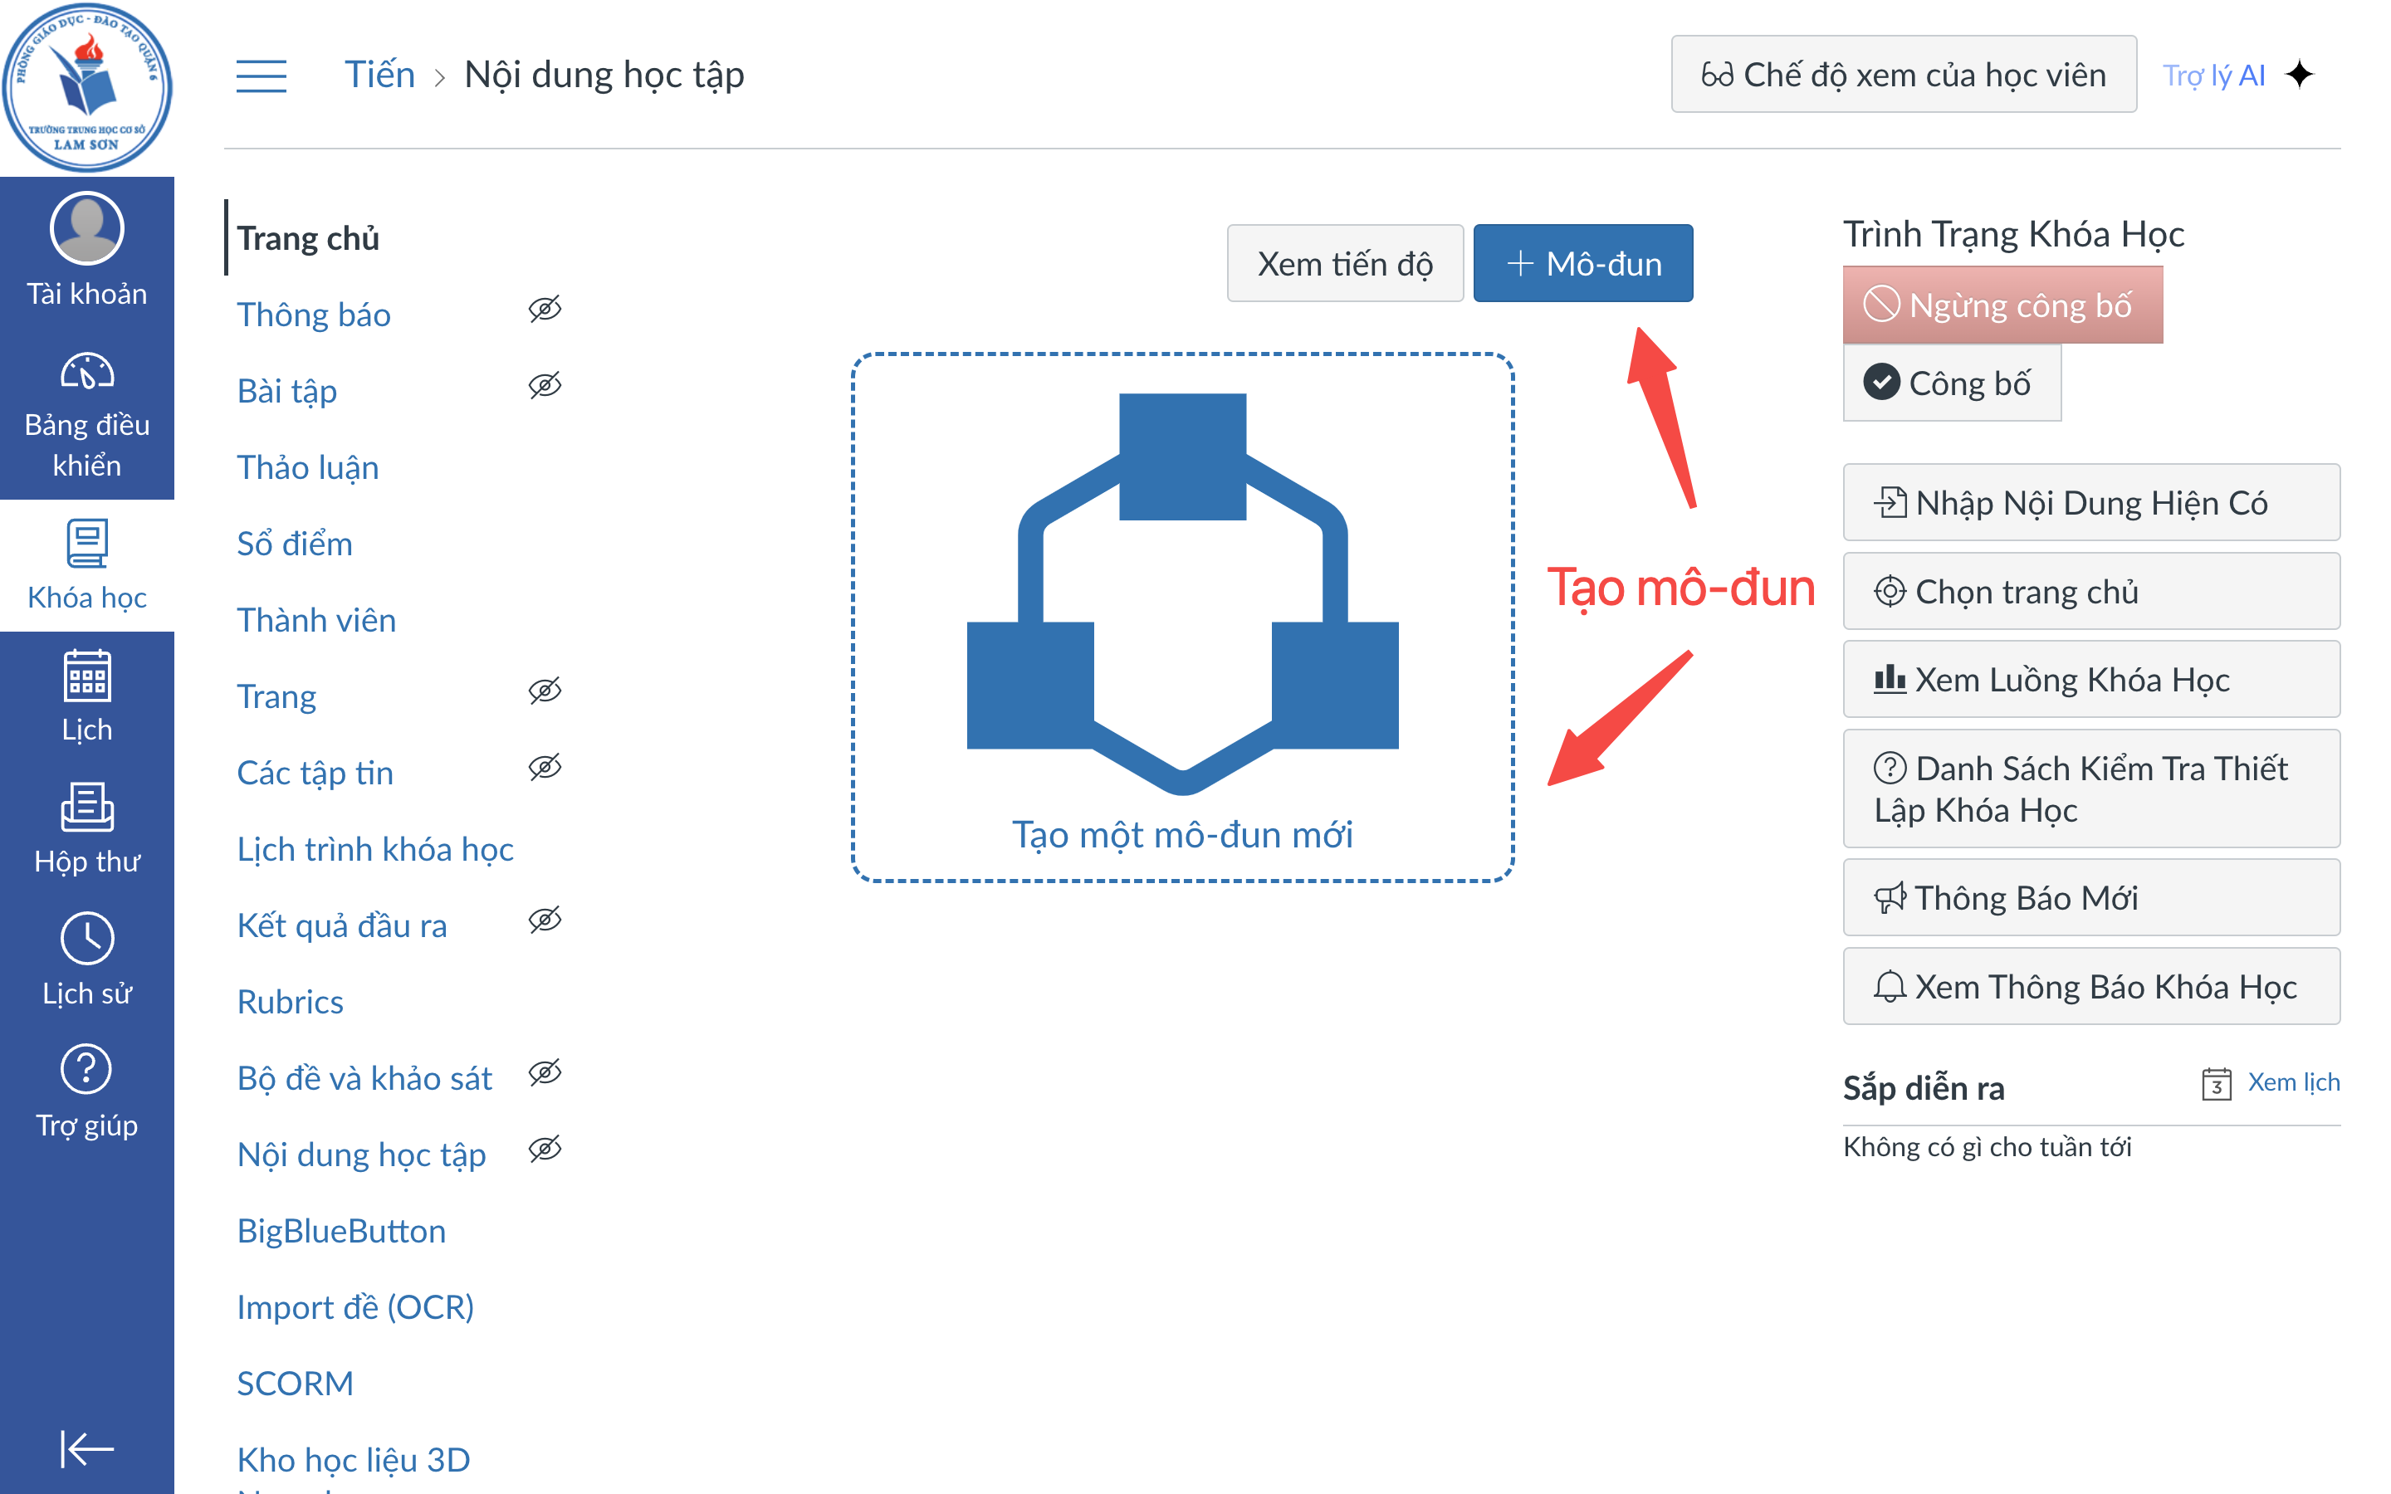Click the calendar icon beside Xem lịch
The width and height of the screenshot is (2391, 1494).
[x=2216, y=1084]
